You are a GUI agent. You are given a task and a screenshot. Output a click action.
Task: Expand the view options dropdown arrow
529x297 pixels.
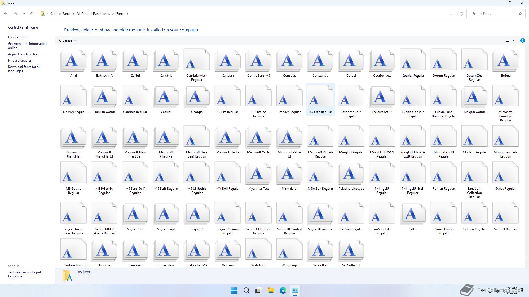tap(514, 40)
